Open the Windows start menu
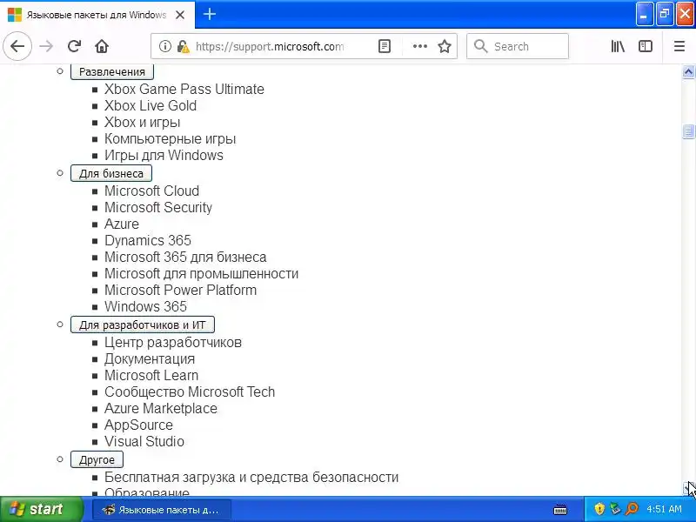The width and height of the screenshot is (696, 522). coord(42,509)
